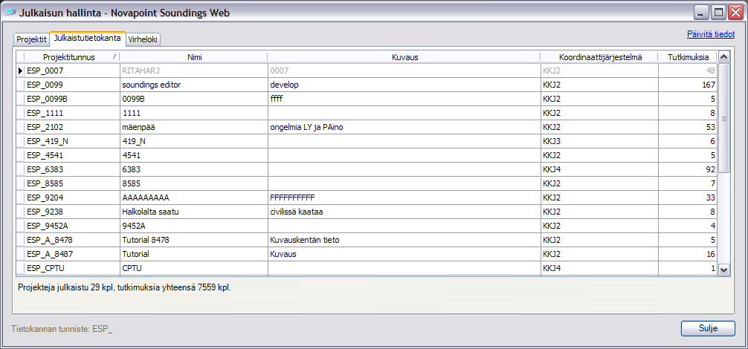The image size is (748, 349).
Task: Select row ESP_0099B
Action: click(367, 99)
